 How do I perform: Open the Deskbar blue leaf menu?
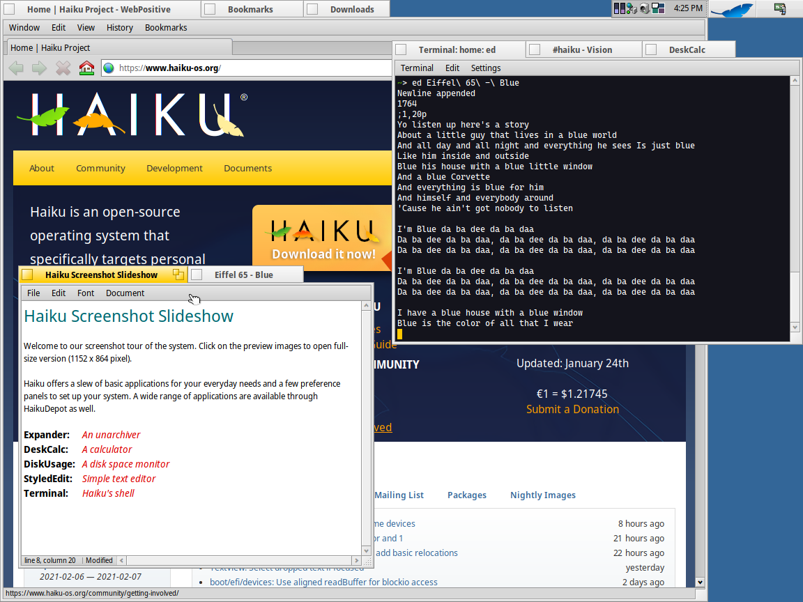tap(733, 9)
